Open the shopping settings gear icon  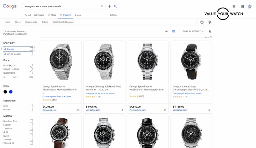click(209, 22)
